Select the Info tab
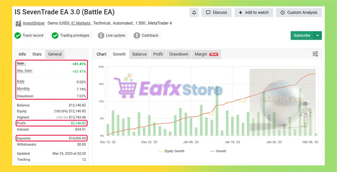Image resolution: width=337 pixels, height=172 pixels. [22, 54]
